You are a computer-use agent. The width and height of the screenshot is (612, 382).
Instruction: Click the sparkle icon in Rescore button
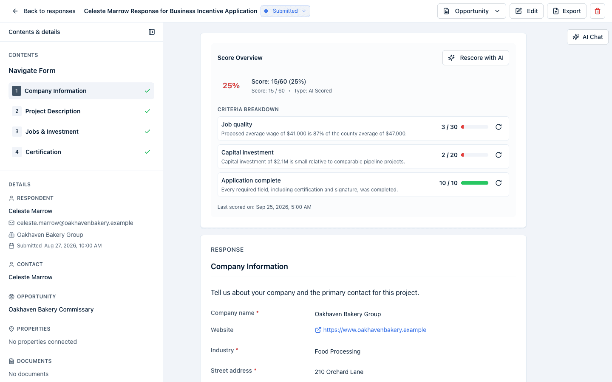click(x=452, y=58)
